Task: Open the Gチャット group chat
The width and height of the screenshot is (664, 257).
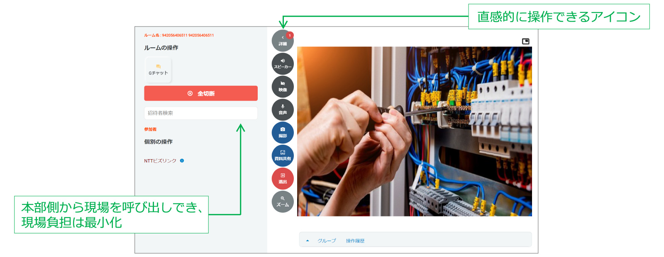Action: coord(158,70)
